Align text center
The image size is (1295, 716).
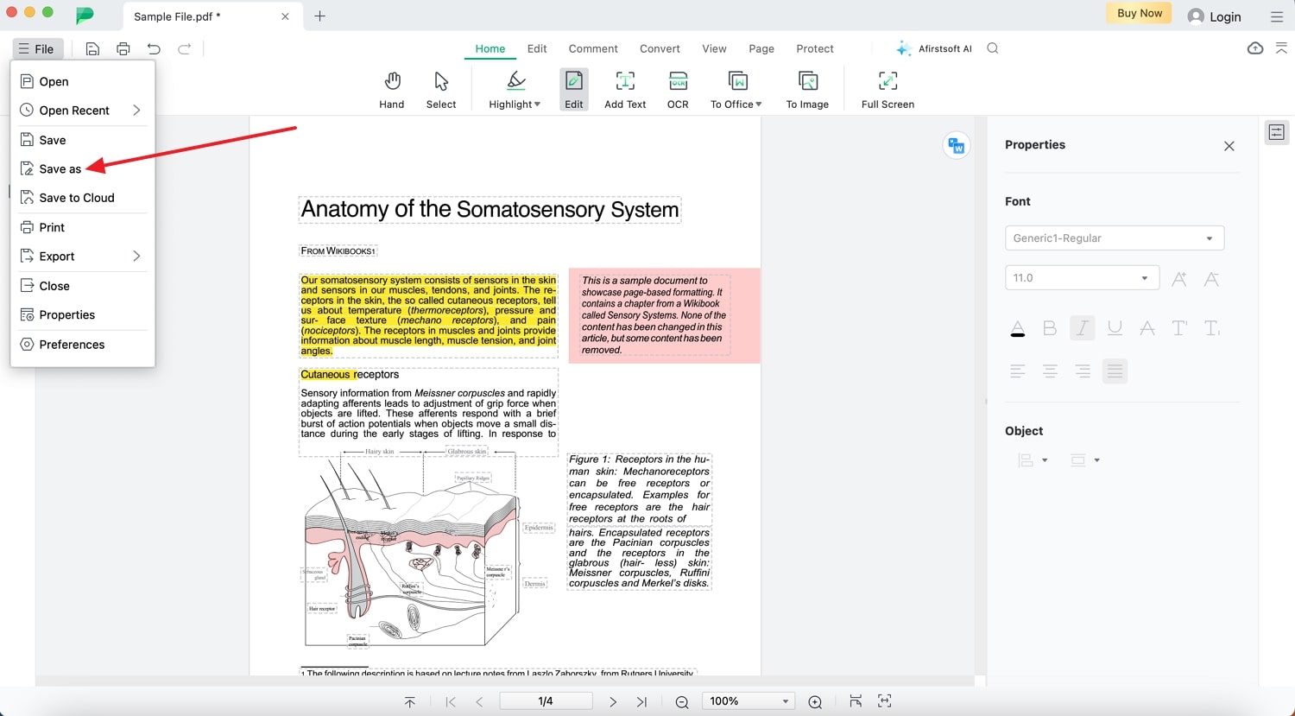pos(1050,371)
